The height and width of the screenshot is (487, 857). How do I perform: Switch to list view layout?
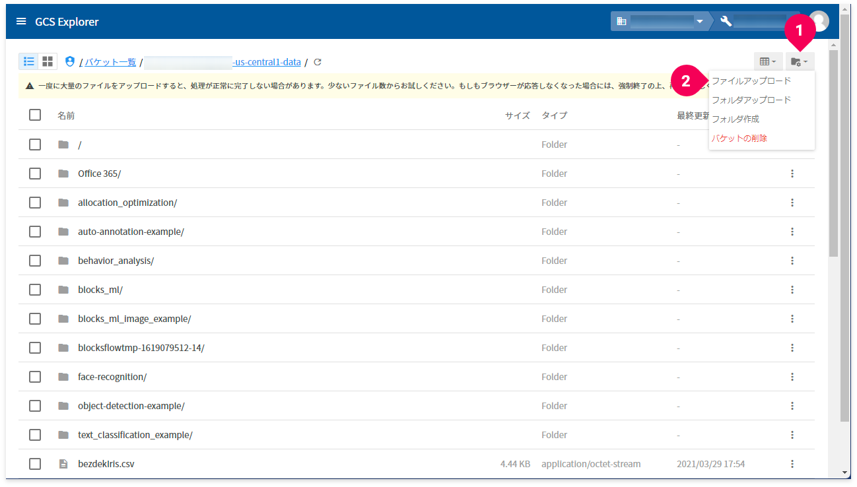[28, 61]
